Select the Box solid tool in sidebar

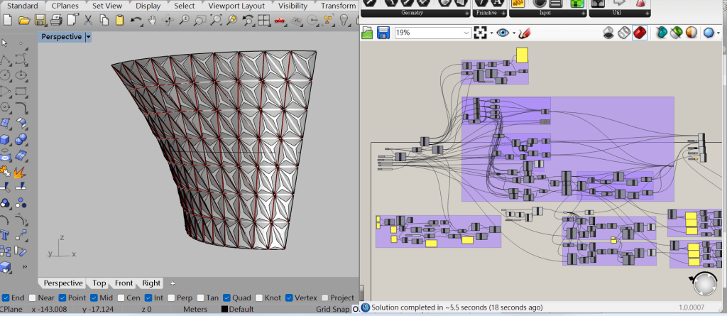(5, 139)
